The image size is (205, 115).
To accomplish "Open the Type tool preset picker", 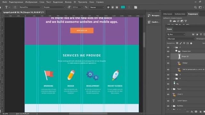I will 7,7.
